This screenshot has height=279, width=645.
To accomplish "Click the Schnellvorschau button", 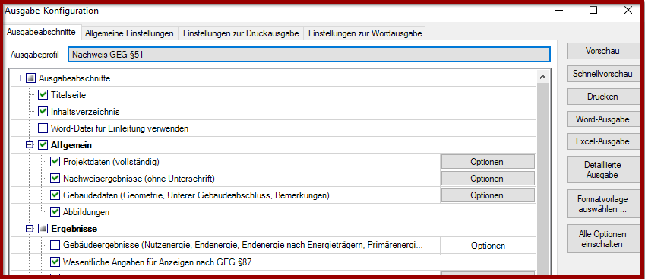I will (x=603, y=74).
